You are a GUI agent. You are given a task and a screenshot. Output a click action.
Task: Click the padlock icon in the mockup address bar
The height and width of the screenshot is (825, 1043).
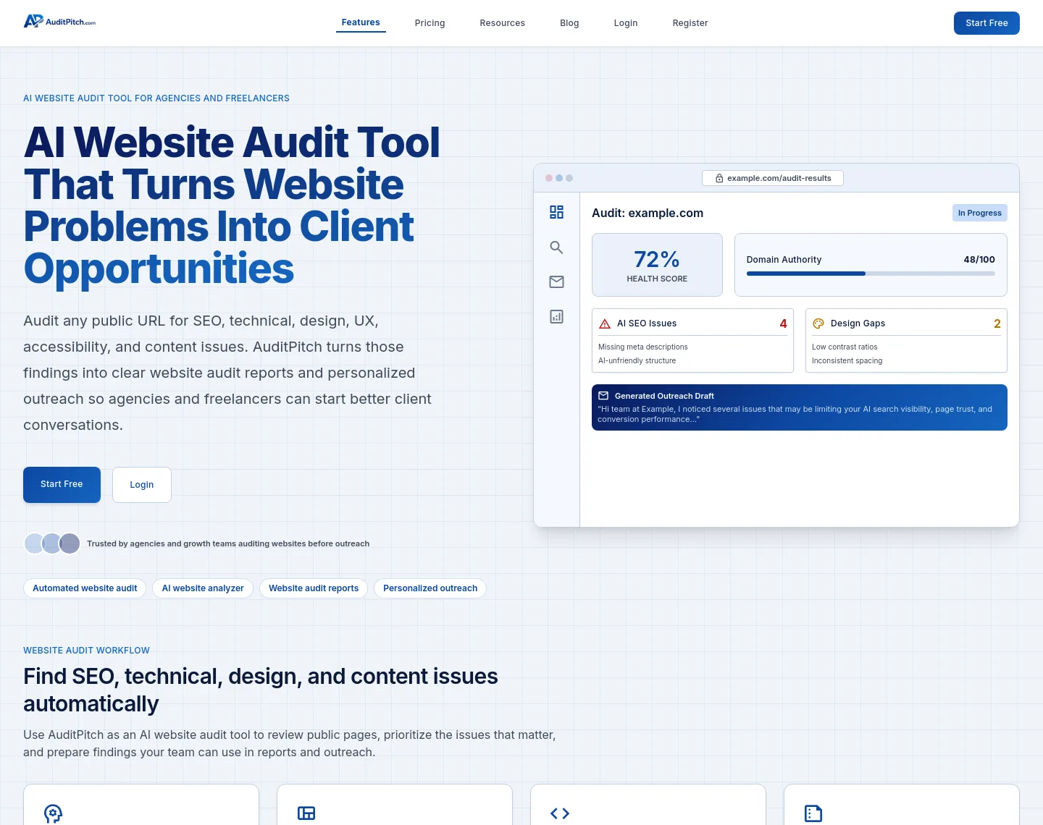click(719, 178)
